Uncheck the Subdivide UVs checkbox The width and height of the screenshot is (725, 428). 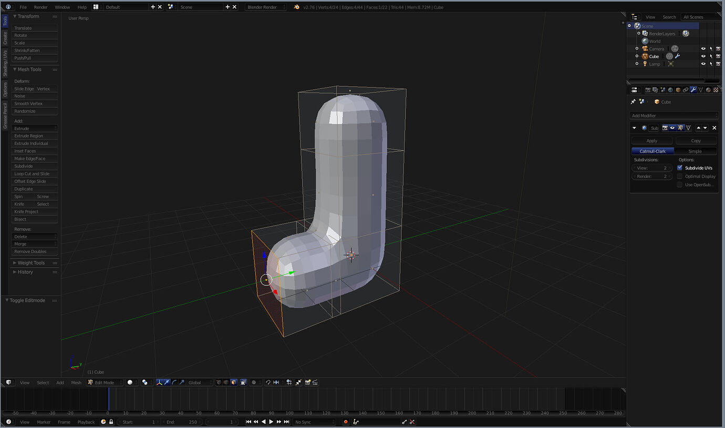coord(680,168)
